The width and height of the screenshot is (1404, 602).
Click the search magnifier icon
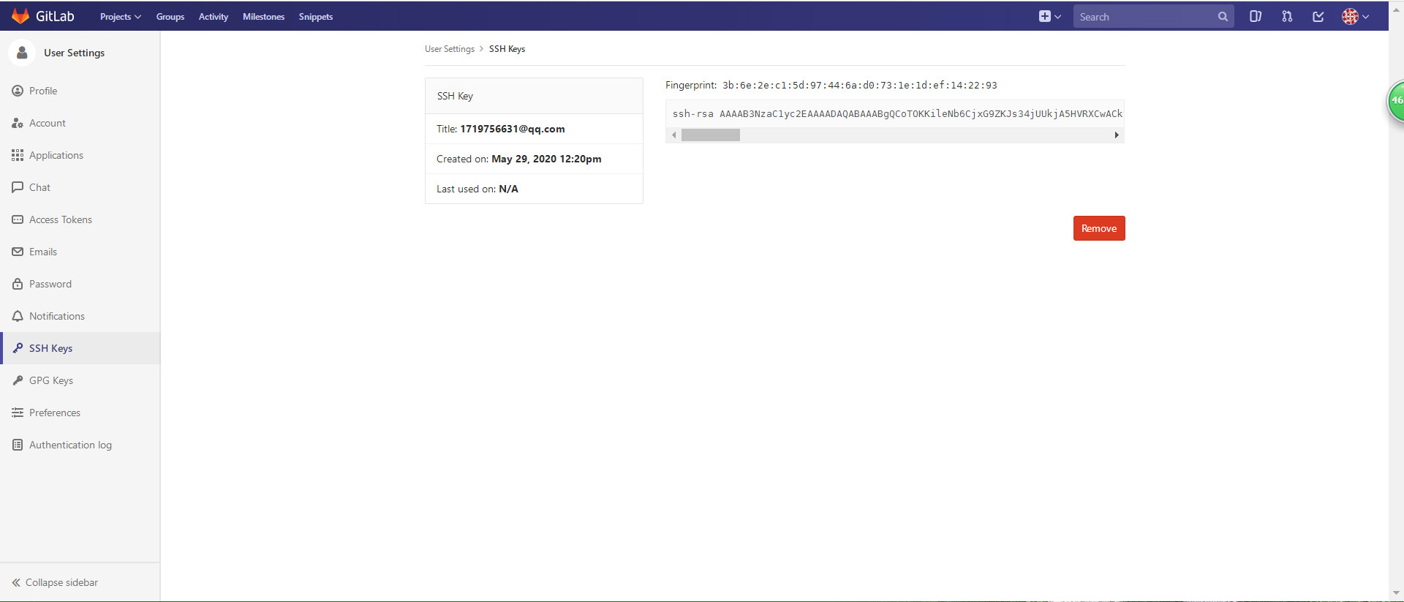(1223, 17)
